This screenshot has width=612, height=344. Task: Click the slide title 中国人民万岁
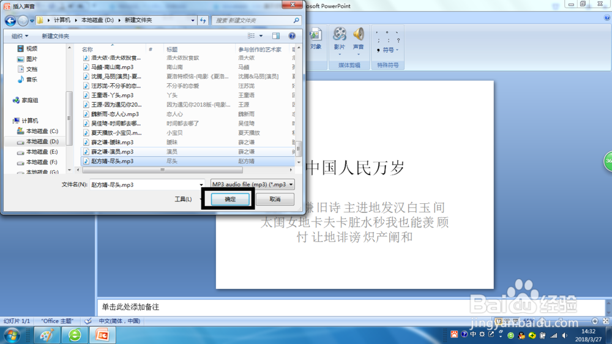click(x=355, y=168)
